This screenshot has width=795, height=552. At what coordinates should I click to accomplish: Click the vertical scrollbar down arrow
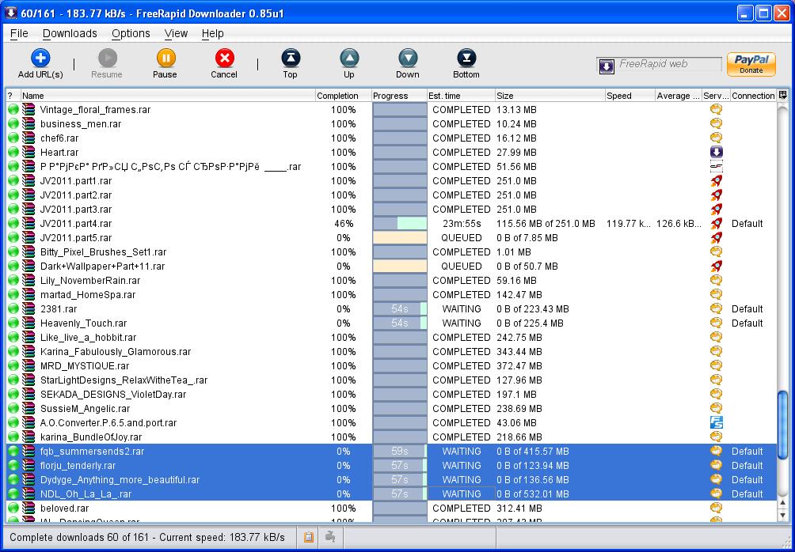click(x=783, y=516)
